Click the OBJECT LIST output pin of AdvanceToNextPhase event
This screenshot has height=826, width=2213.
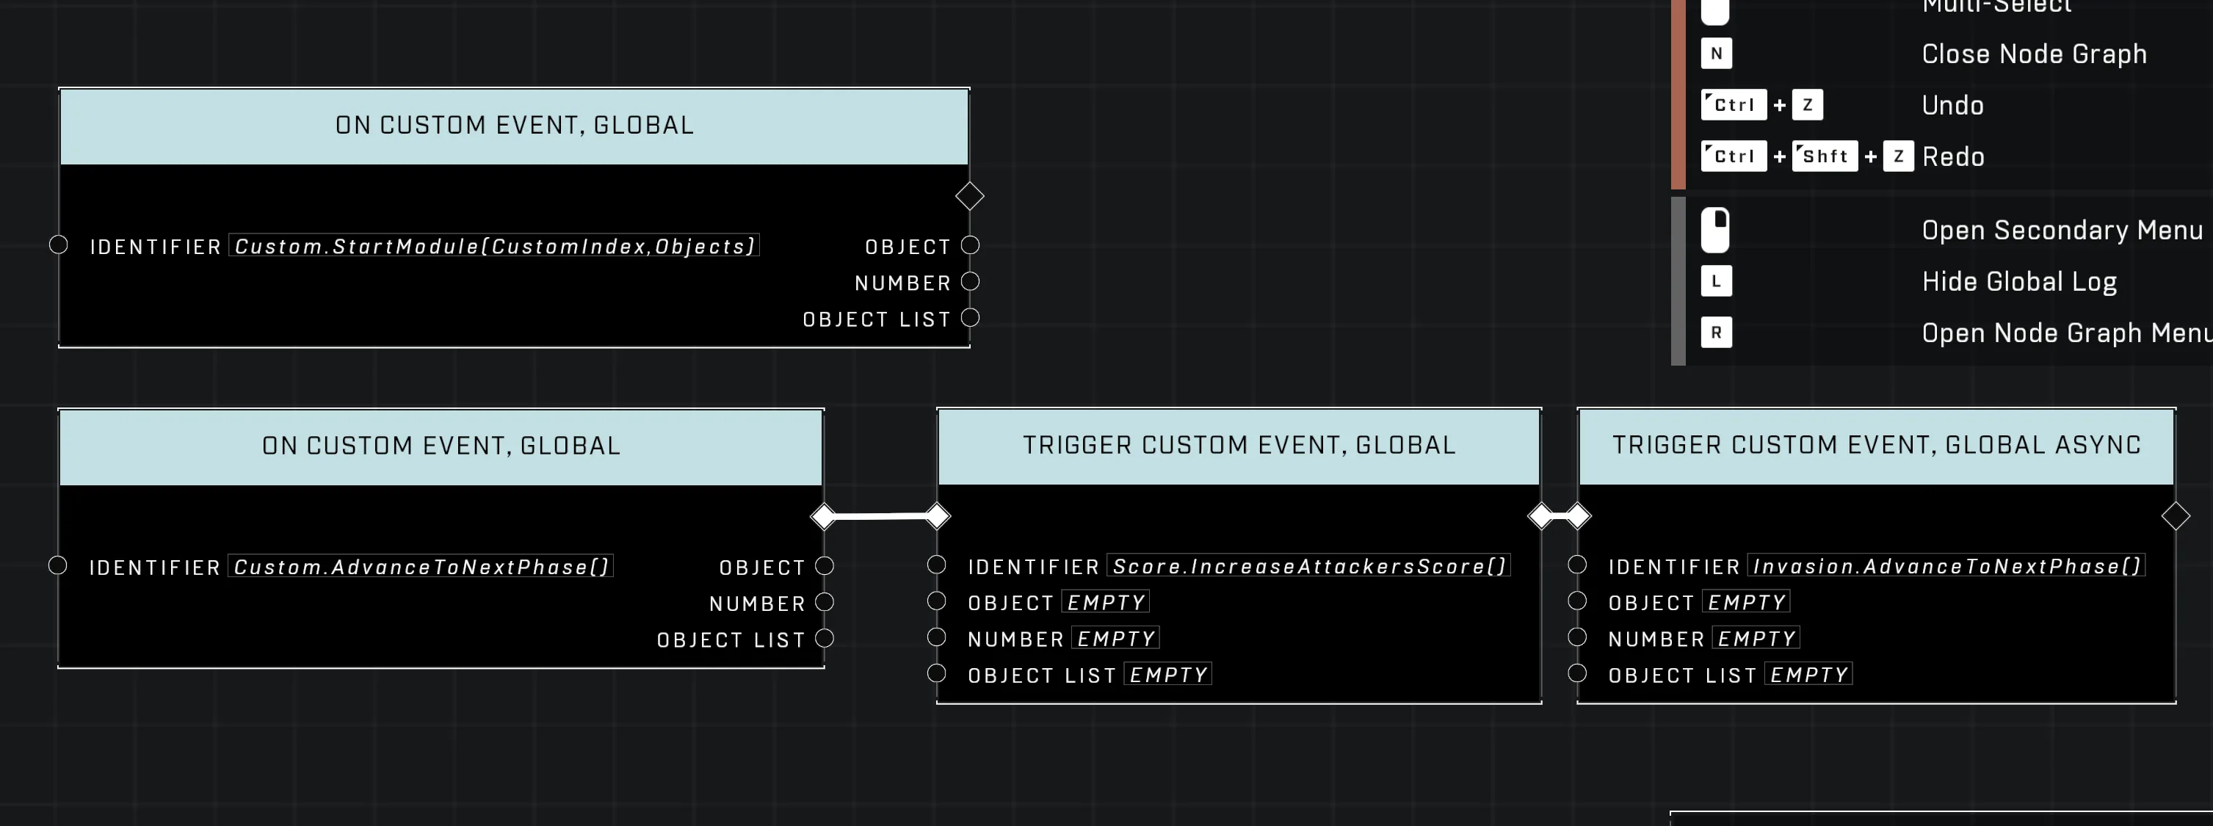[x=824, y=638]
